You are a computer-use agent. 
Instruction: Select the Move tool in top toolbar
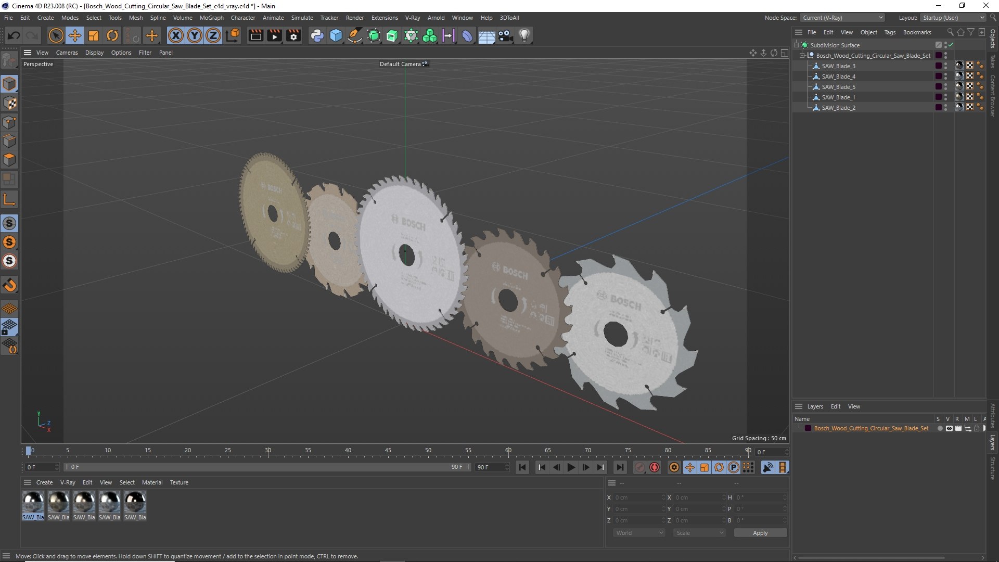[75, 35]
